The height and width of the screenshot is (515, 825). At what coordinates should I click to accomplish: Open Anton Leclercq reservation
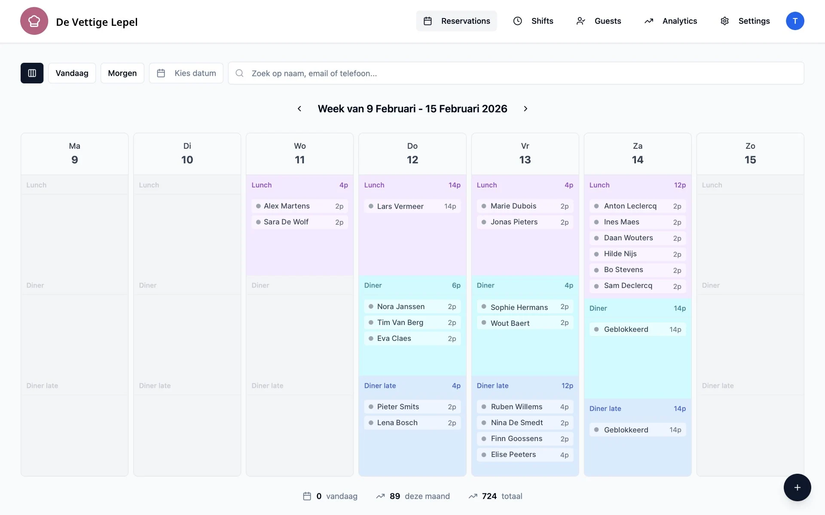638,206
